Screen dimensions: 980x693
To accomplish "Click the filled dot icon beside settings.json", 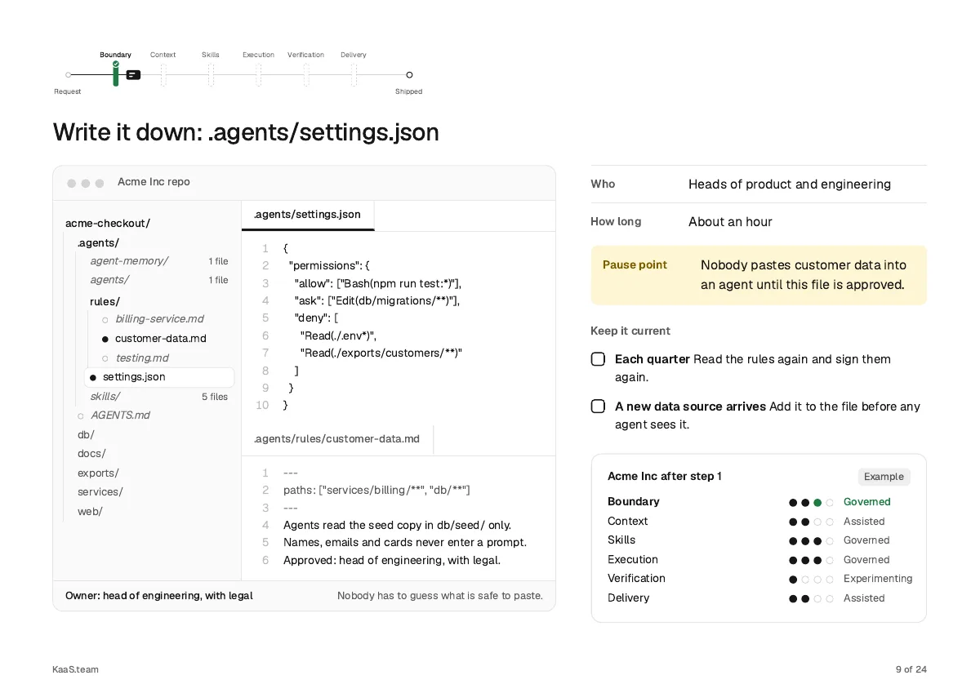I will 93,377.
